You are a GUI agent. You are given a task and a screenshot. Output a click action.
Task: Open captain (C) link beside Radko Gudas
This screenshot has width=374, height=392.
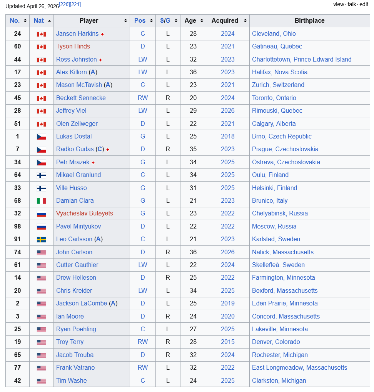pos(100,149)
